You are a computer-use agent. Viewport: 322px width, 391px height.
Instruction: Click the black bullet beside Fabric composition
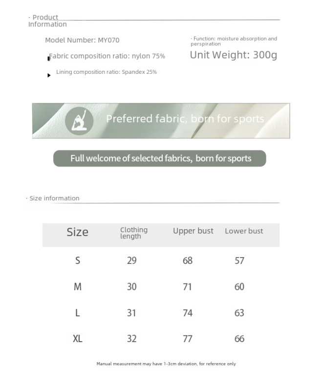pyautogui.click(x=48, y=58)
